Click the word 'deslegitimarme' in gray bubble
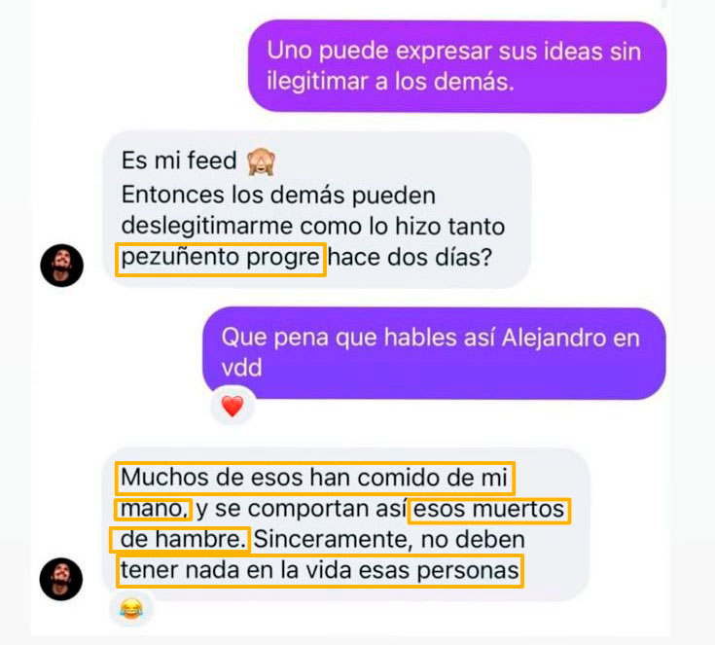Screen dimensions: 715x645 point(207,228)
